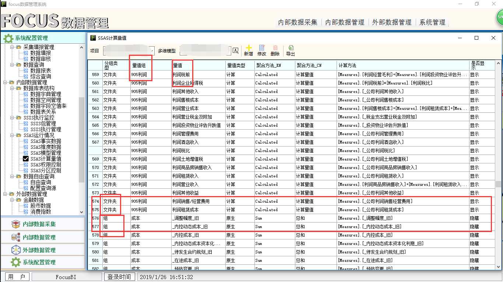Toggle the checked SSAS计算量值 tree item
The width and height of the screenshot is (503, 282).
[x=26, y=159]
